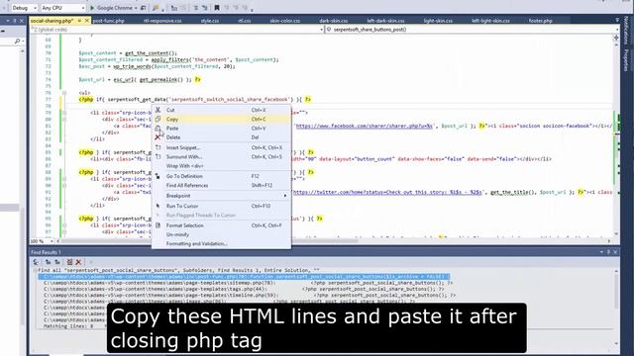The height and width of the screenshot is (356, 634).
Task: Click the Clear All icon in Find Results
Action: tap(69, 262)
